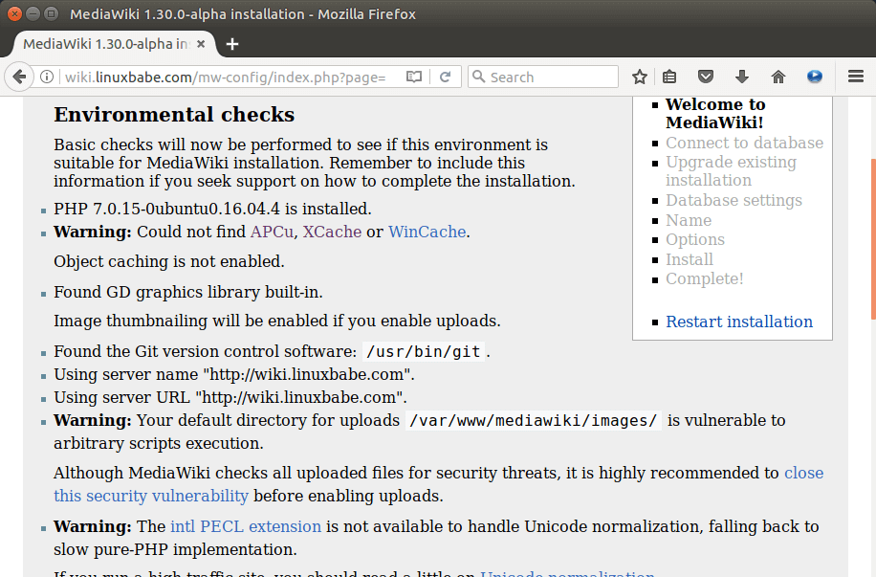Save page to Pocket icon
The image size is (876, 577).
tap(706, 77)
